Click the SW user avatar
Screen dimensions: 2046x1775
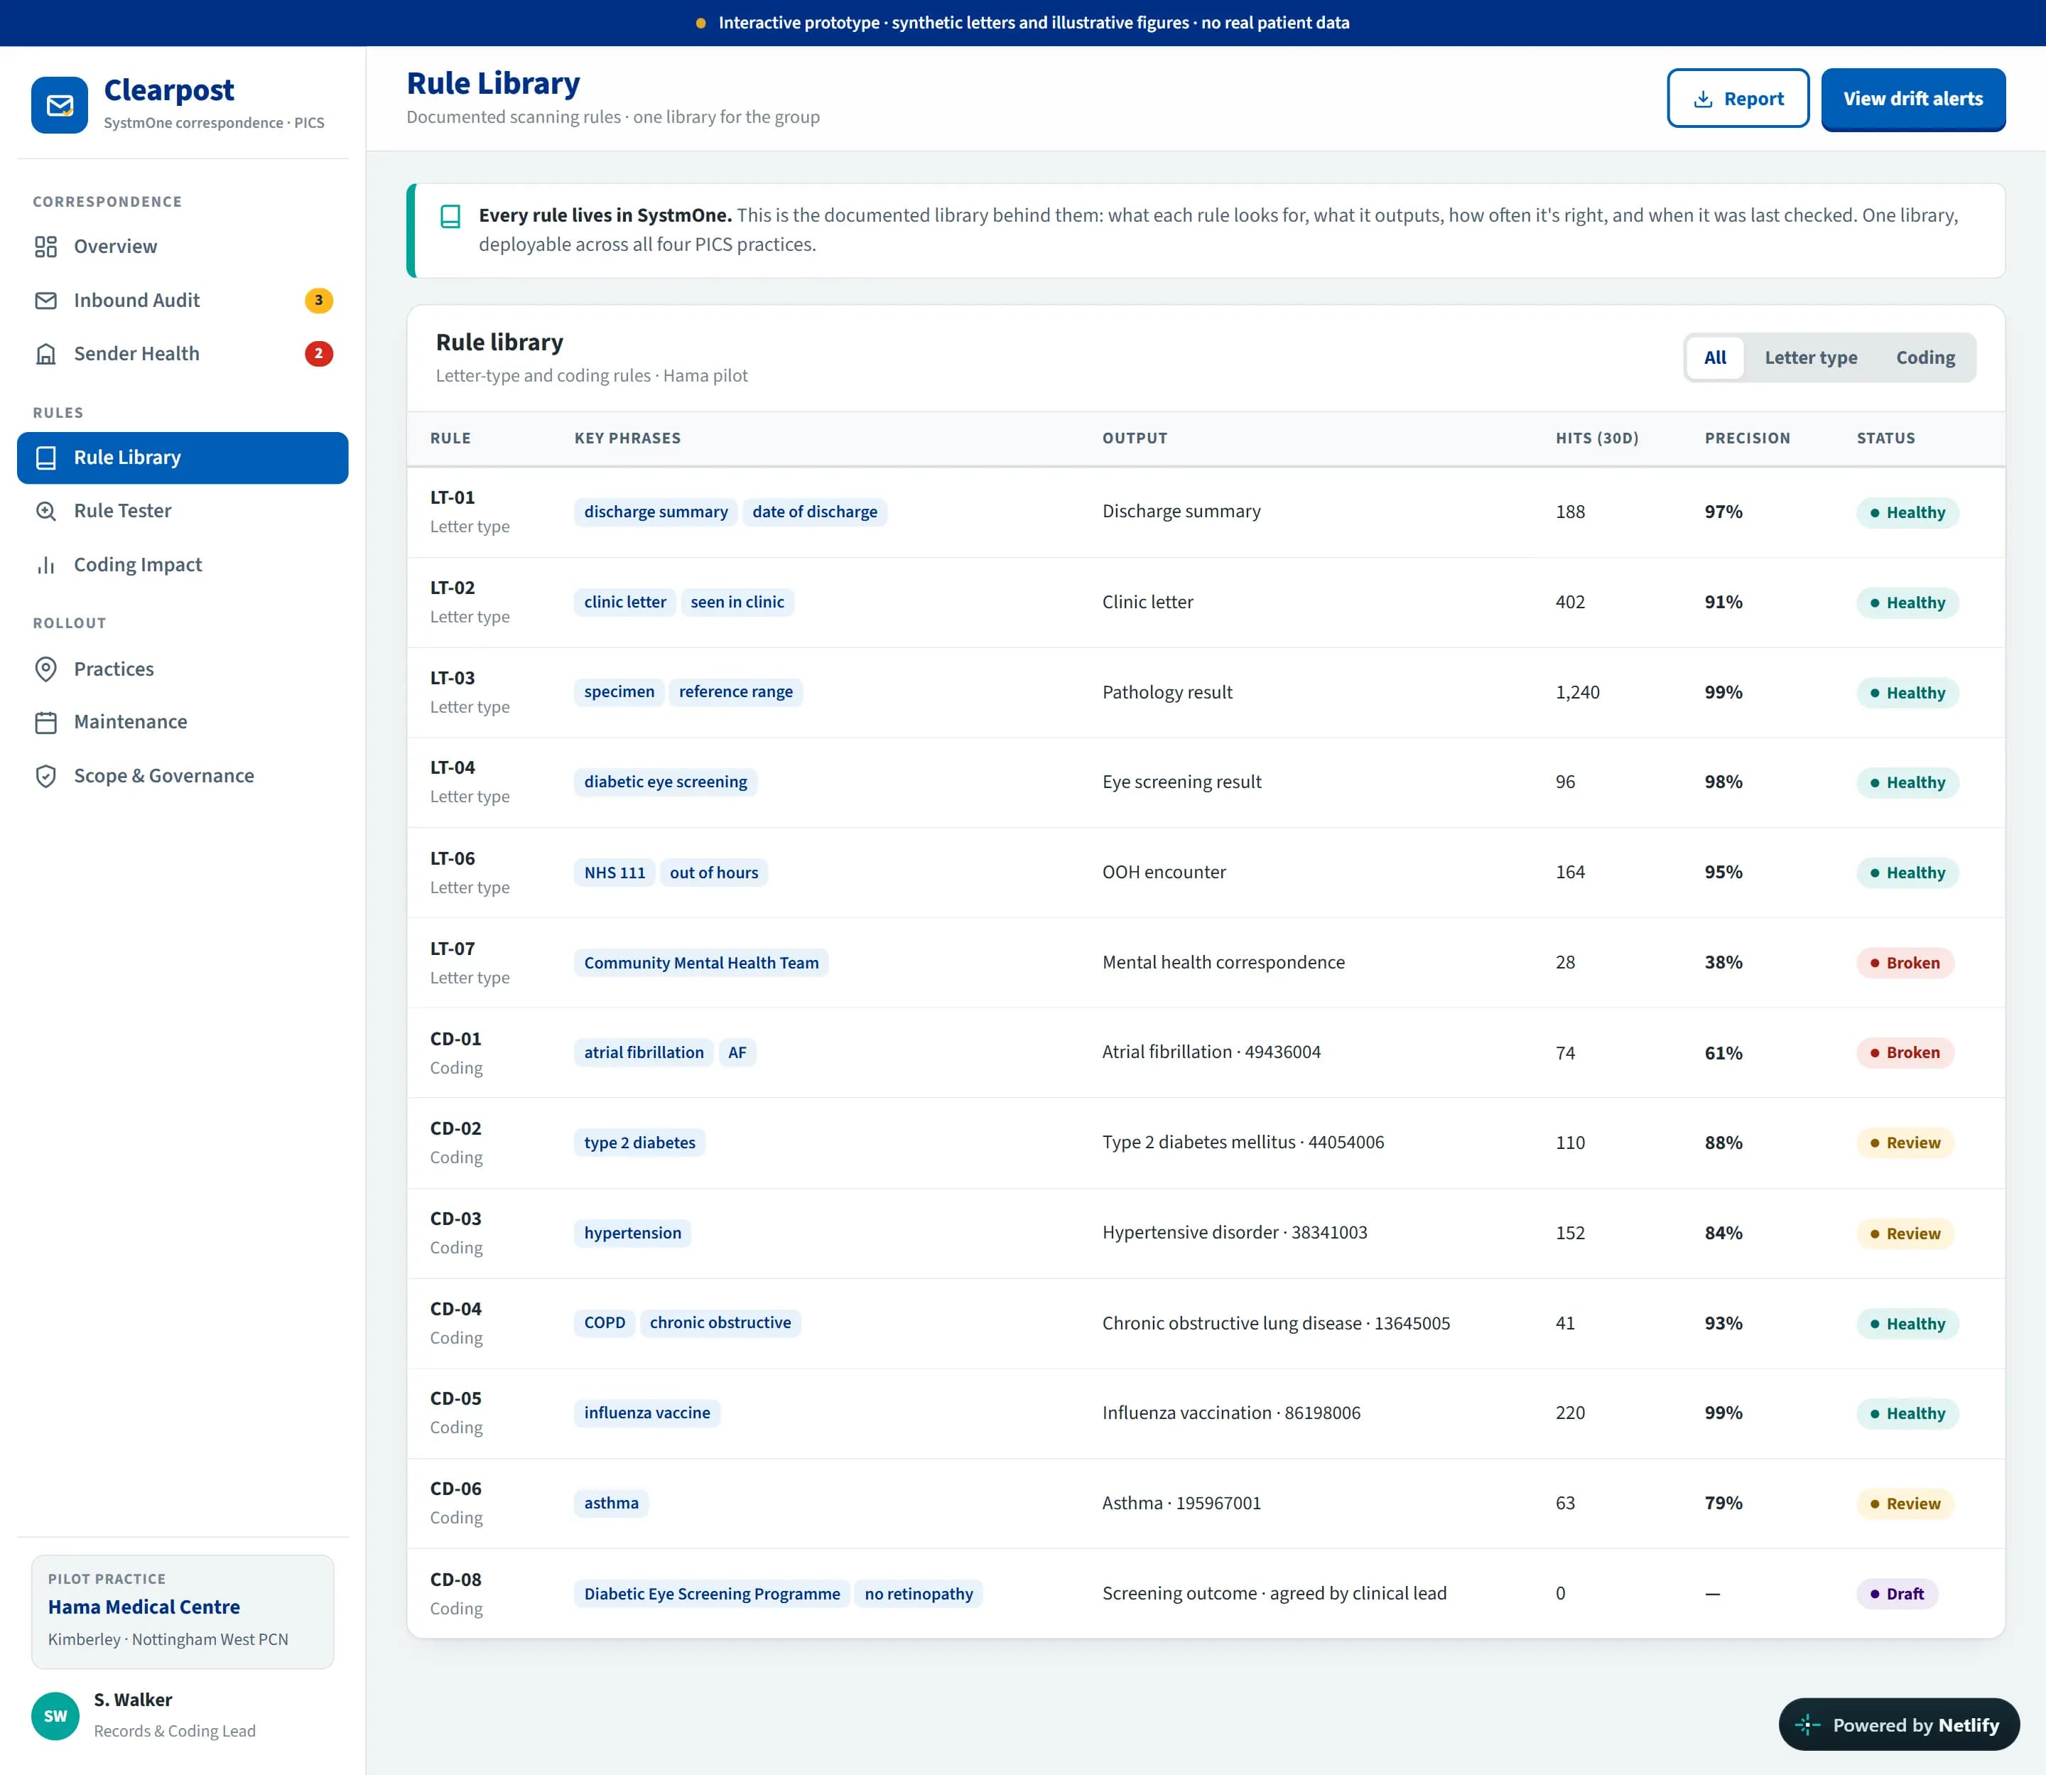point(55,1715)
